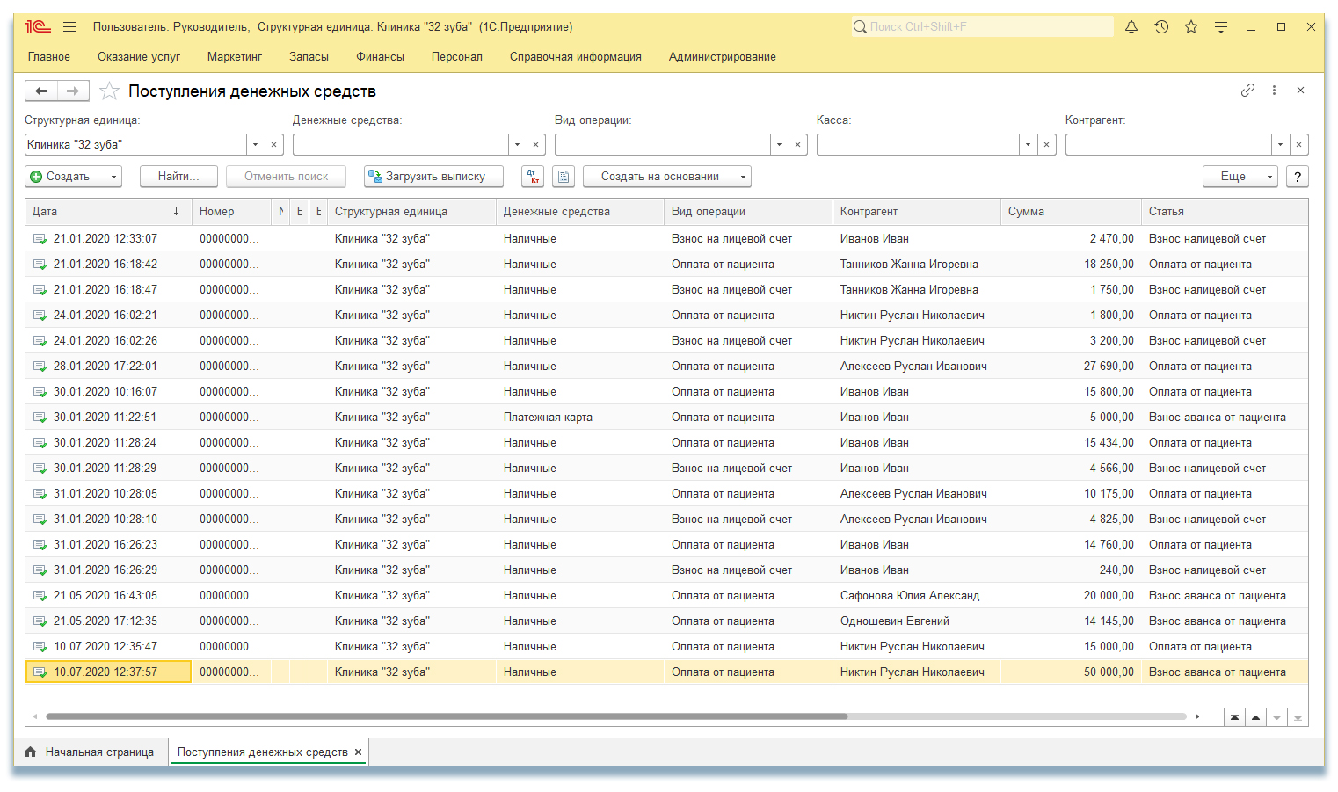Open Создать на основании menu
The width and height of the screenshot is (1338, 792).
point(667,177)
